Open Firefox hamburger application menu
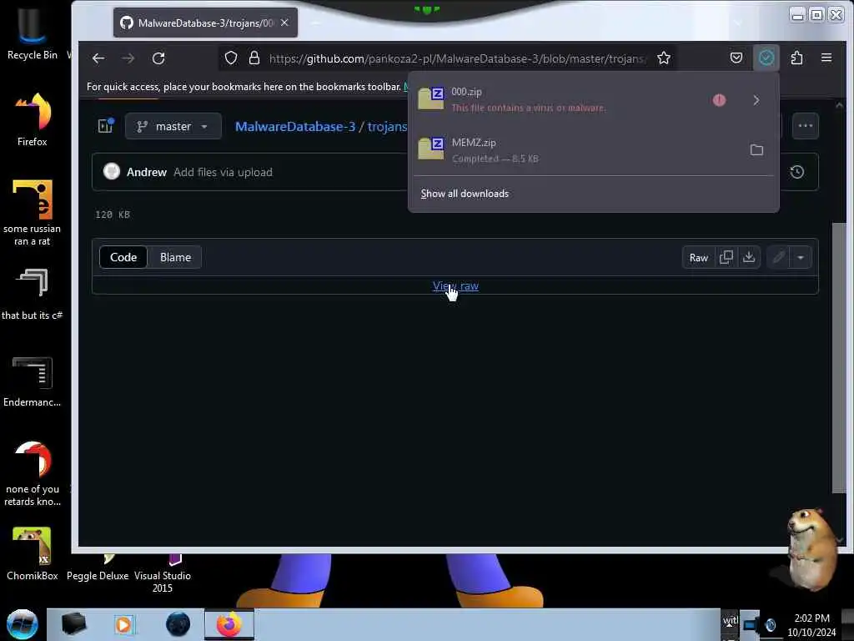Screen dimensions: 854x641 click(x=826, y=58)
